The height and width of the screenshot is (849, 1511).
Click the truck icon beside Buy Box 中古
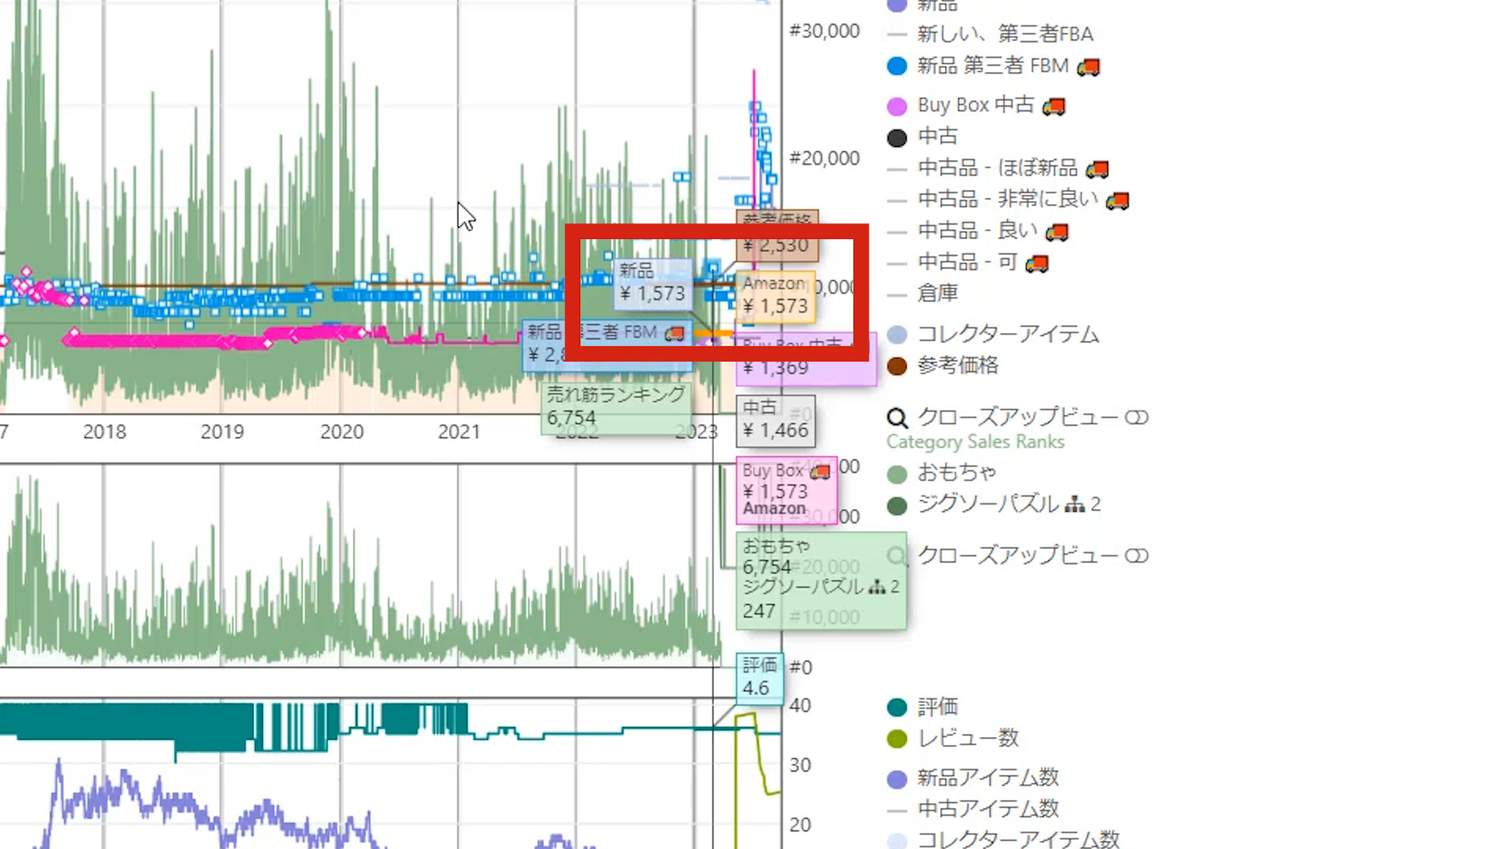click(1054, 106)
